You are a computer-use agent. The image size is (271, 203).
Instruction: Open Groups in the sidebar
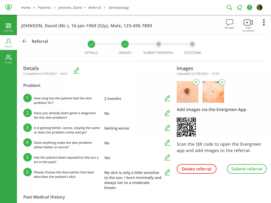[8, 59]
